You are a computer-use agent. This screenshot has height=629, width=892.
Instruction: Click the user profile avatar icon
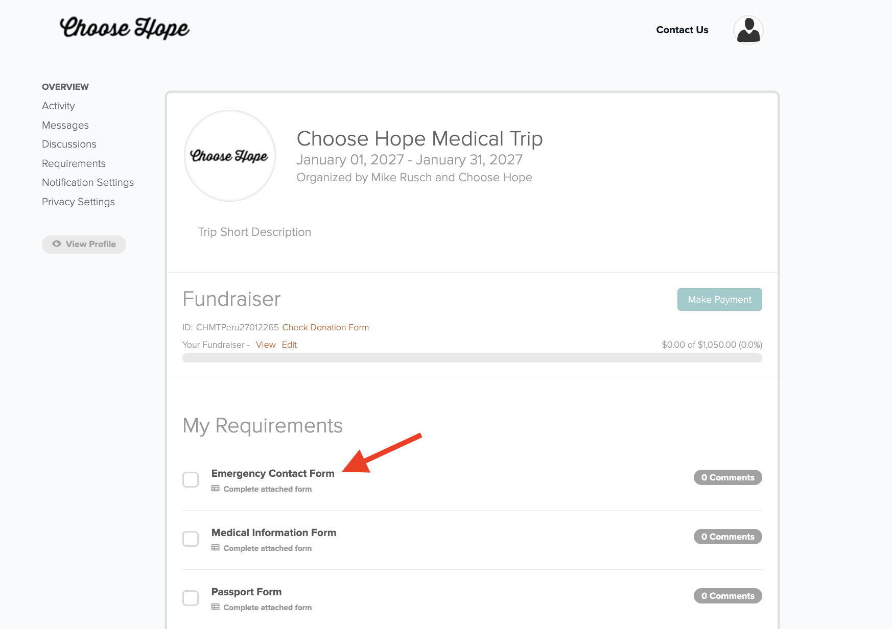pos(748,30)
